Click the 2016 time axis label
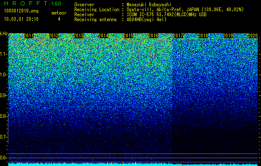 tap(153, 36)
